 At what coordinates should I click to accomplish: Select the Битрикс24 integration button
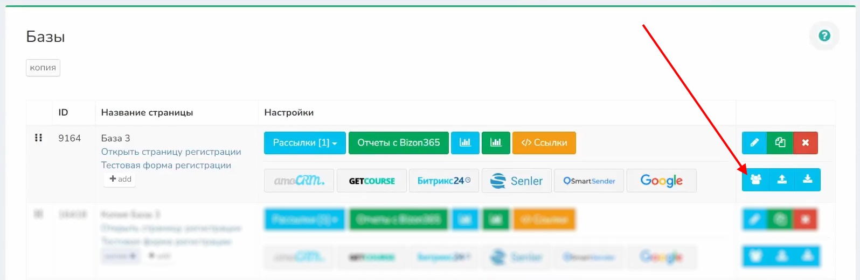point(444,181)
